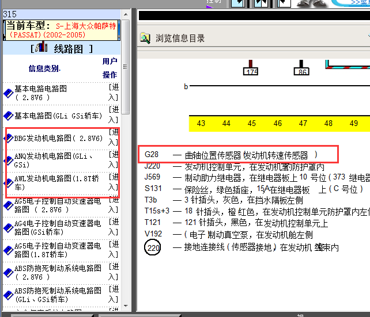Click the J220 发动机控制单元 legend entry
This screenshot has width=370, height=317.
235,166
